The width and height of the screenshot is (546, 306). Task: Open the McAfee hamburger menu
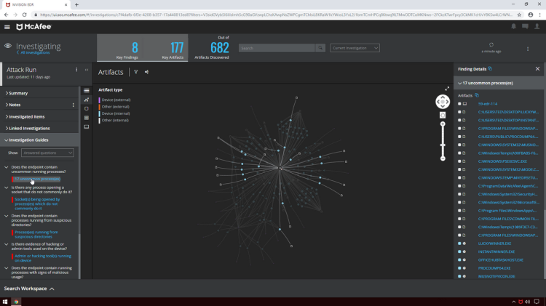(x=7, y=27)
